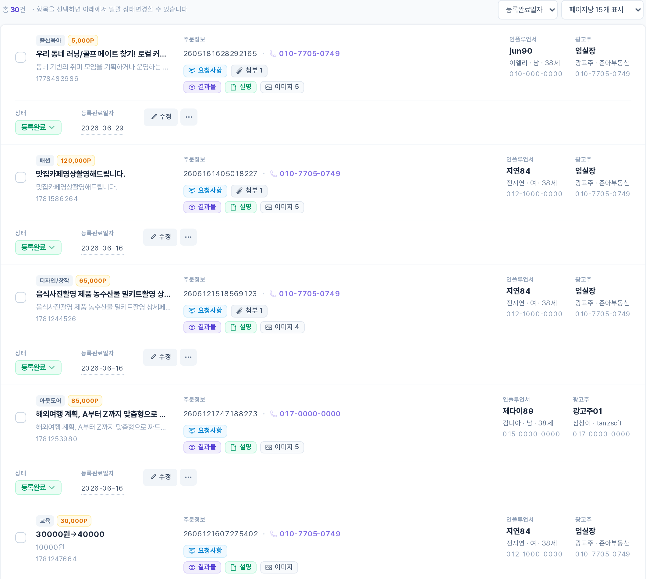Open 첨부 1 attachment for 맛집카페영상촬영 order
This screenshot has width=646, height=579.
[x=249, y=190]
